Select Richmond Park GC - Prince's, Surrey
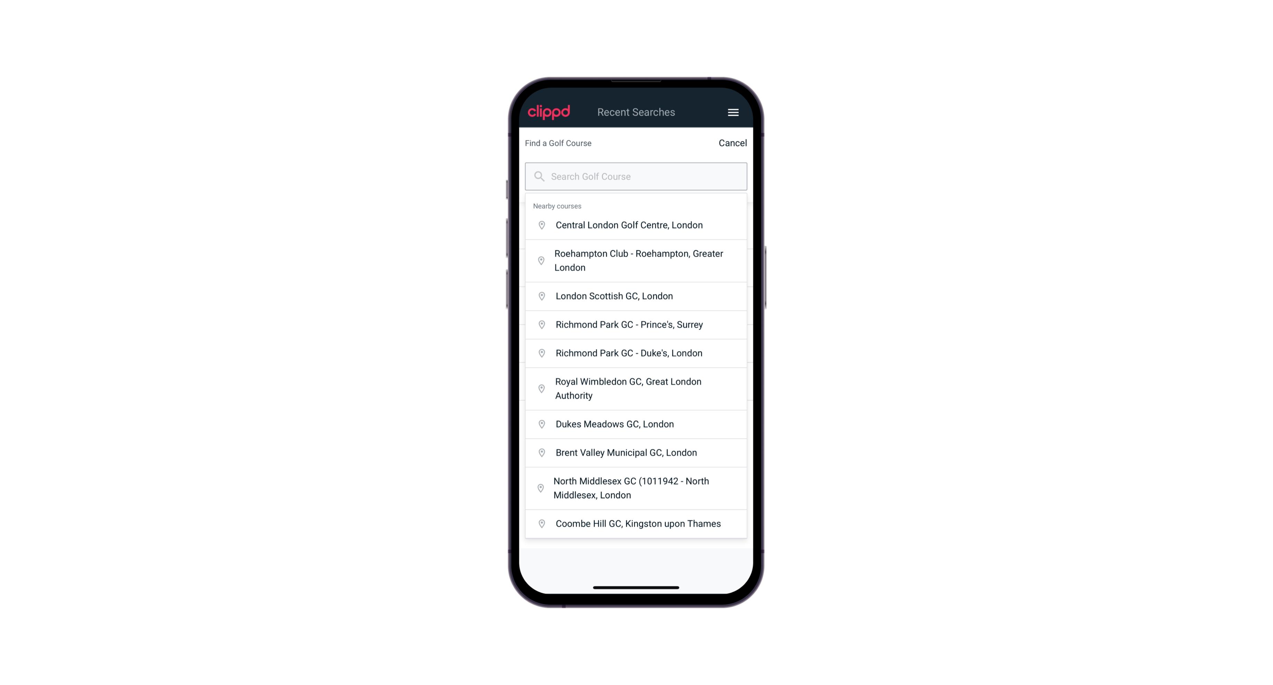 point(636,325)
